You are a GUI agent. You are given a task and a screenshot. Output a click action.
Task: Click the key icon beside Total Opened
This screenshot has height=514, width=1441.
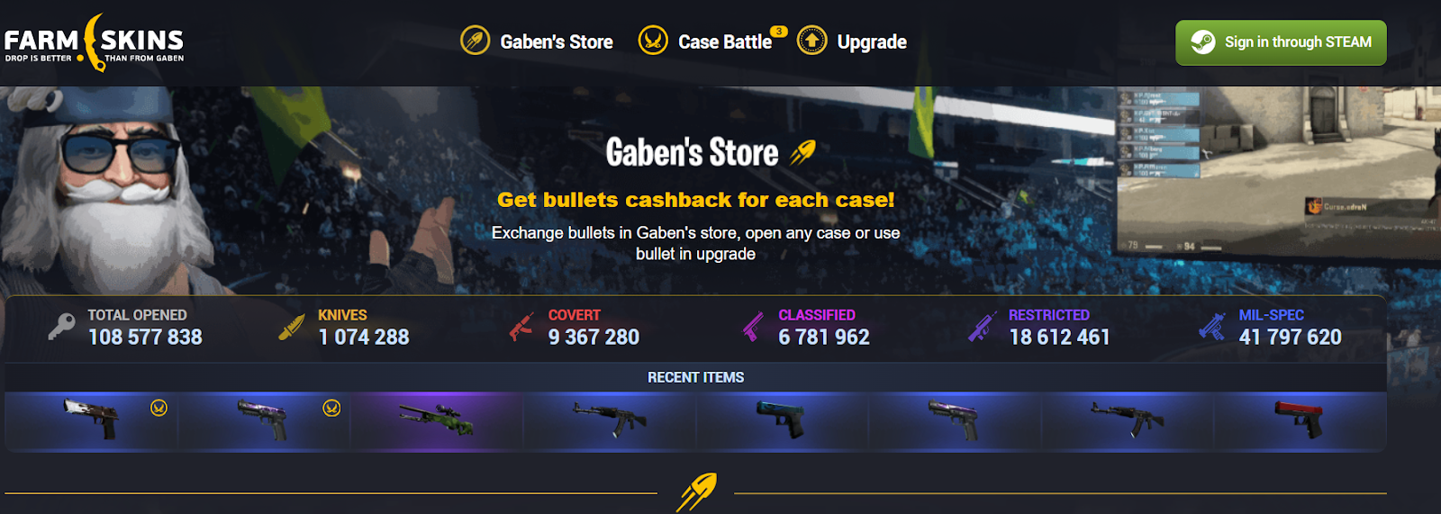point(61,326)
